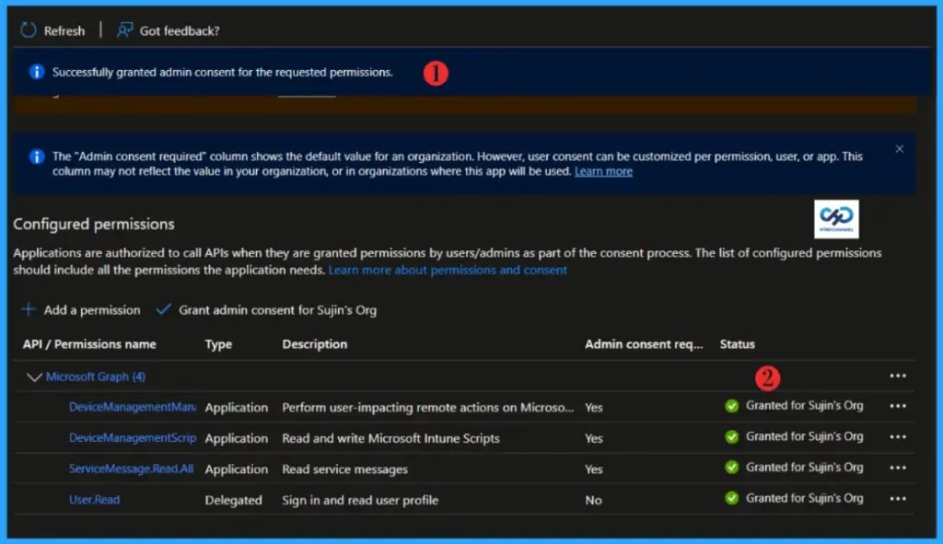Click Got feedback? text
This screenshot has height=544, width=943.
point(180,30)
